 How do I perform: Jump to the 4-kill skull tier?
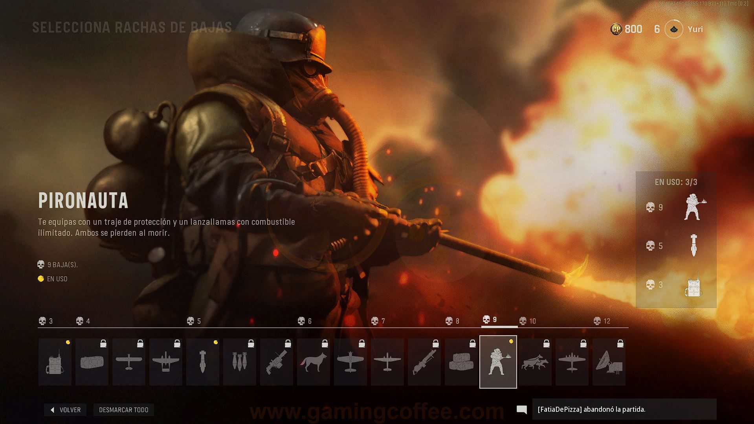[x=83, y=321]
